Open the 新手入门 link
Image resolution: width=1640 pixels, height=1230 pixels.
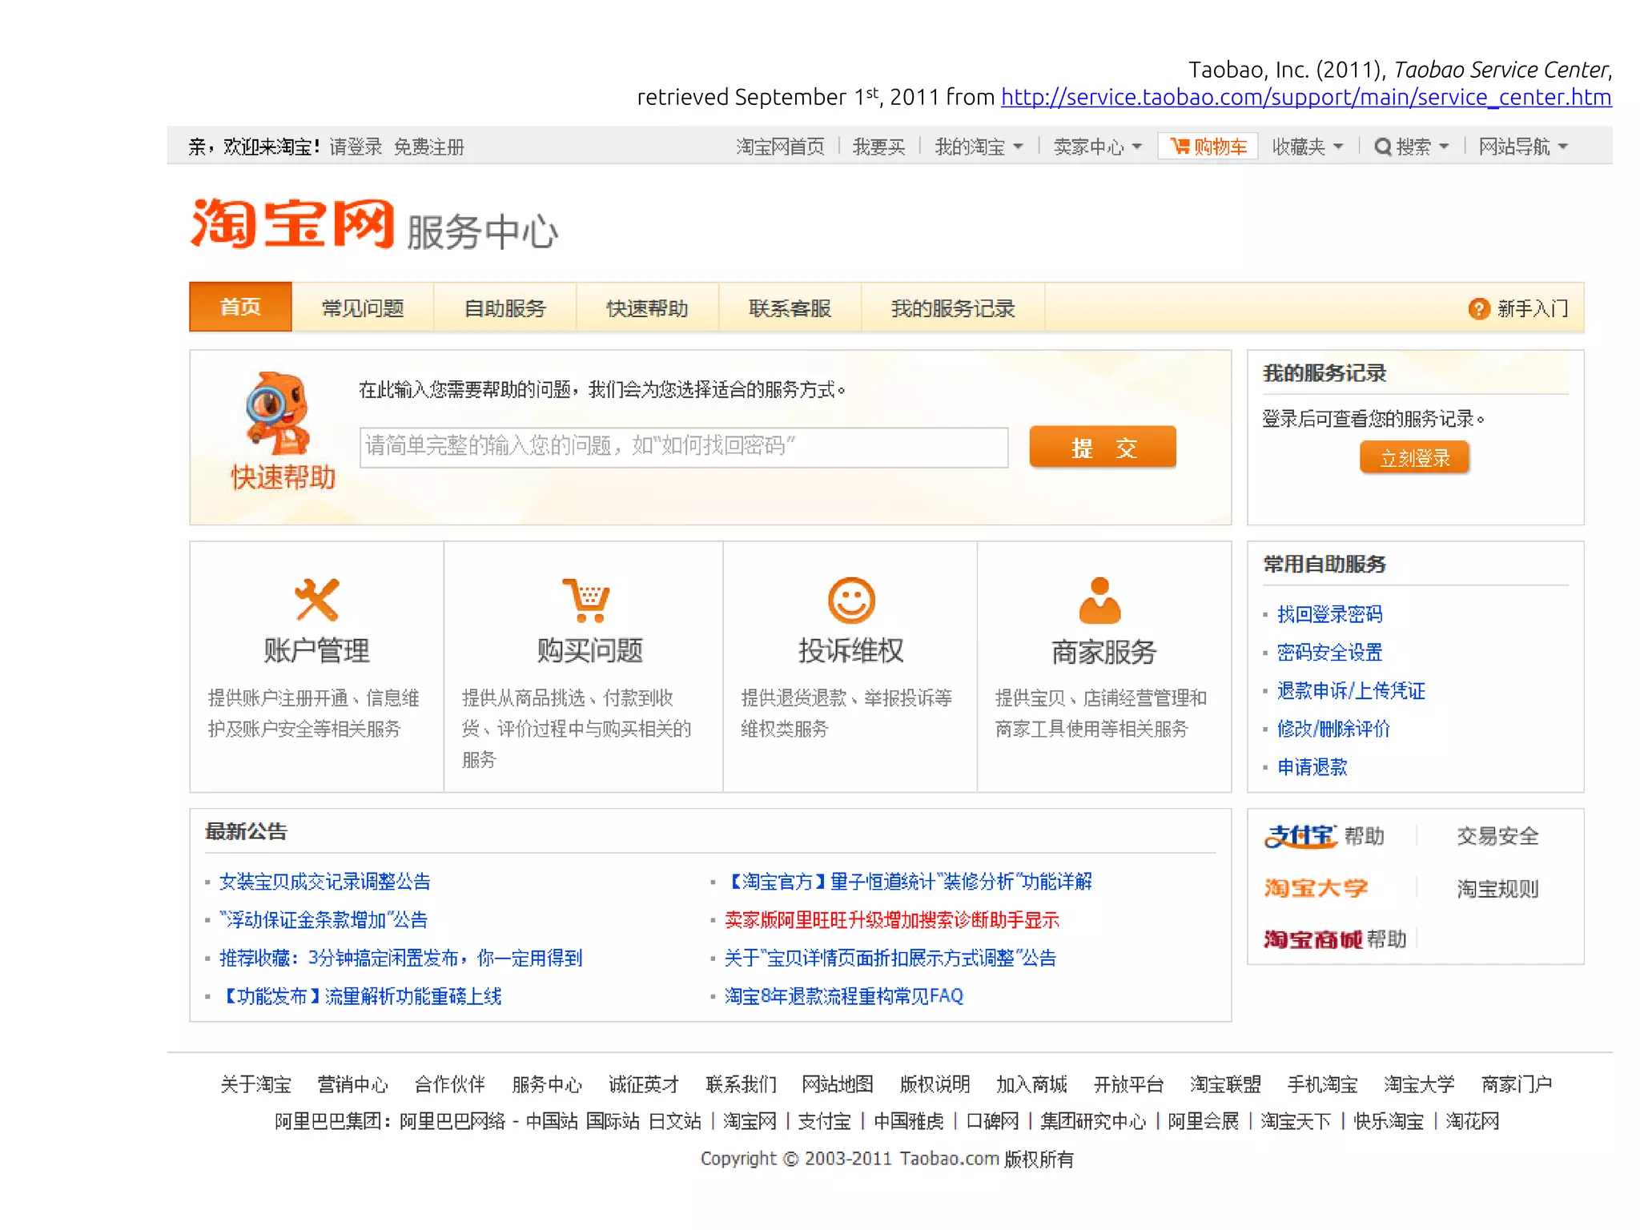coord(1533,308)
